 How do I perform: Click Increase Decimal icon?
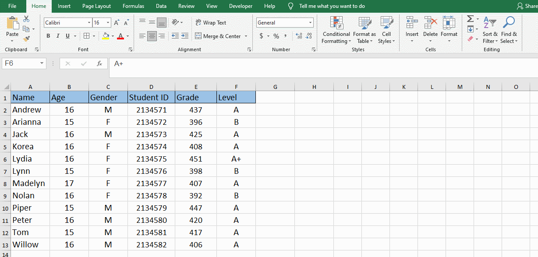[x=299, y=36]
